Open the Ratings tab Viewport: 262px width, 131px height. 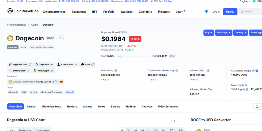click(x=131, y=107)
